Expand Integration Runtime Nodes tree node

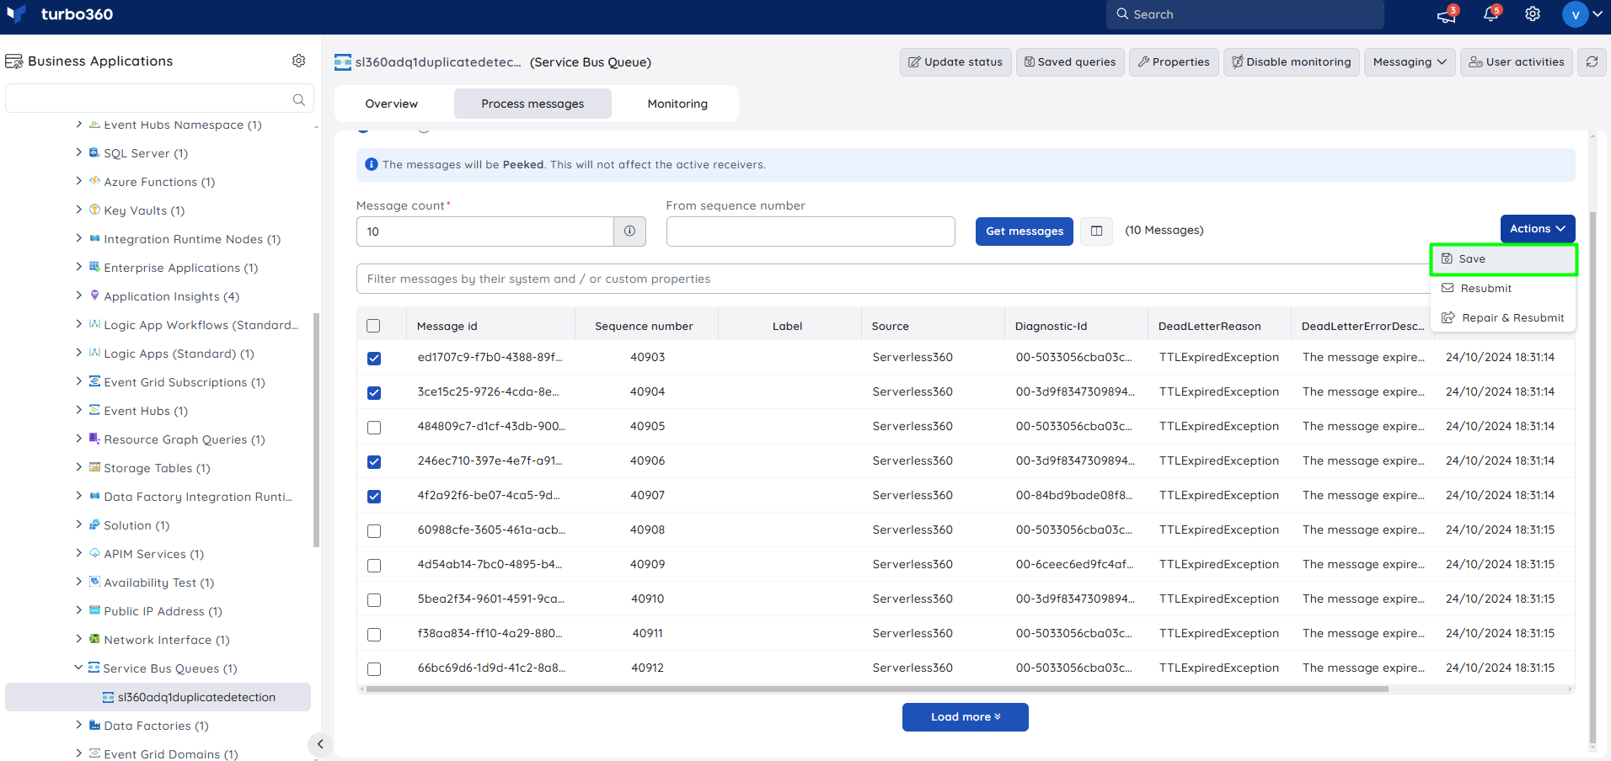[79, 238]
